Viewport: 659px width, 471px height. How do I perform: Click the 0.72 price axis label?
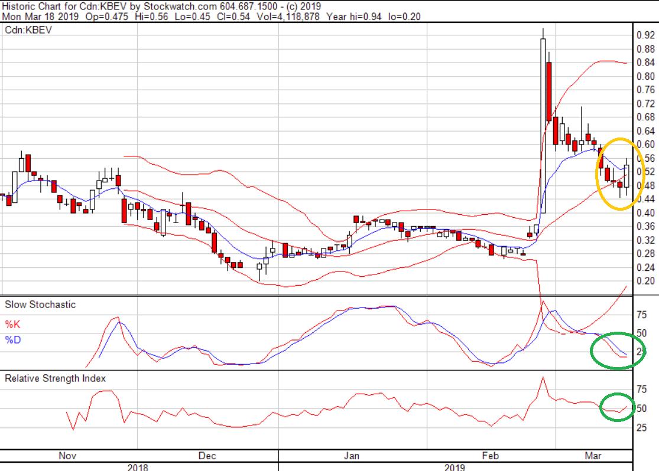click(x=645, y=104)
